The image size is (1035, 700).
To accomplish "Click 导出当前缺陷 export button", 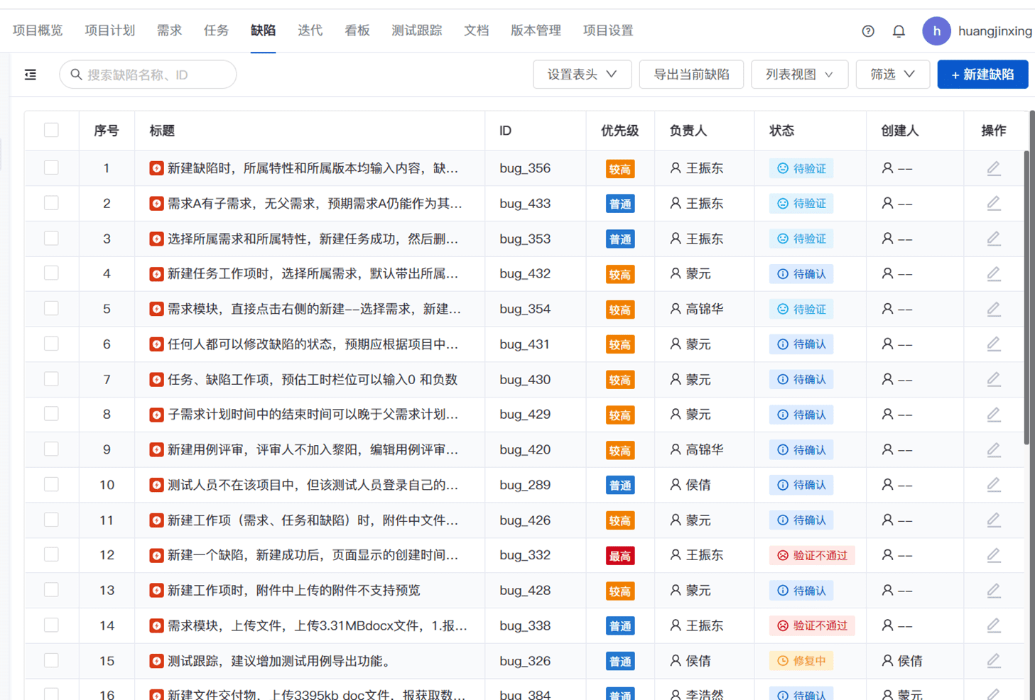I will click(691, 75).
